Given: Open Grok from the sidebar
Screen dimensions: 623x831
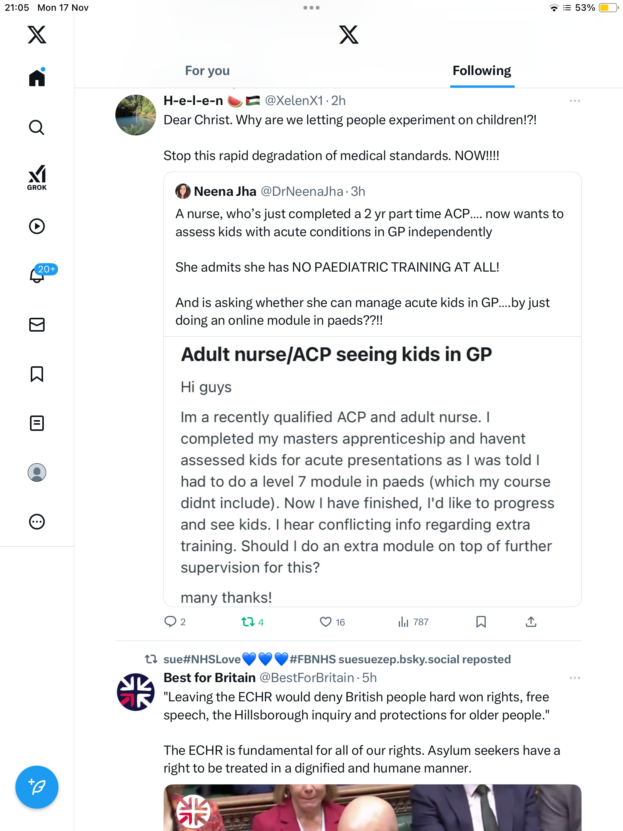Looking at the screenshot, I should tap(37, 177).
